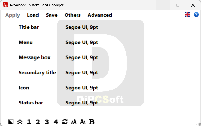The image size is (201, 126).
Task: Close the Advanced System Font Changer window
Action: pyautogui.click(x=193, y=5)
